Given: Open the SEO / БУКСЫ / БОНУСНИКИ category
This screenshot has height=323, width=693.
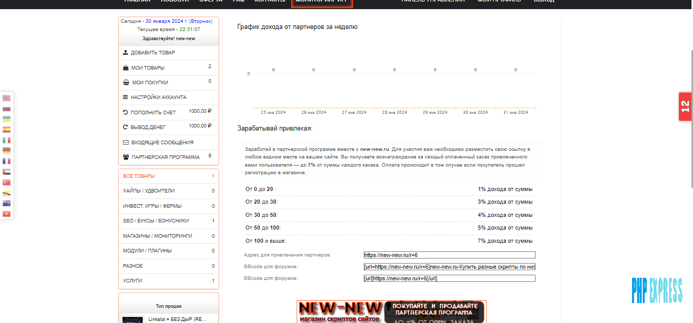Looking at the screenshot, I should pyautogui.click(x=169, y=221).
